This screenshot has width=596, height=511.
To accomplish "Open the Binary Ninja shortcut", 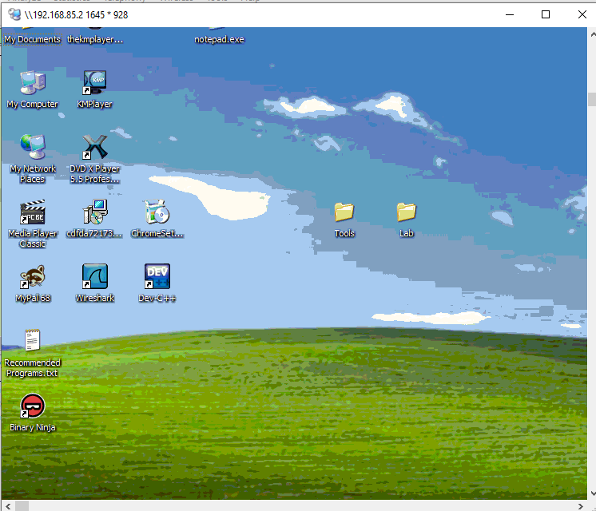I will click(x=32, y=406).
